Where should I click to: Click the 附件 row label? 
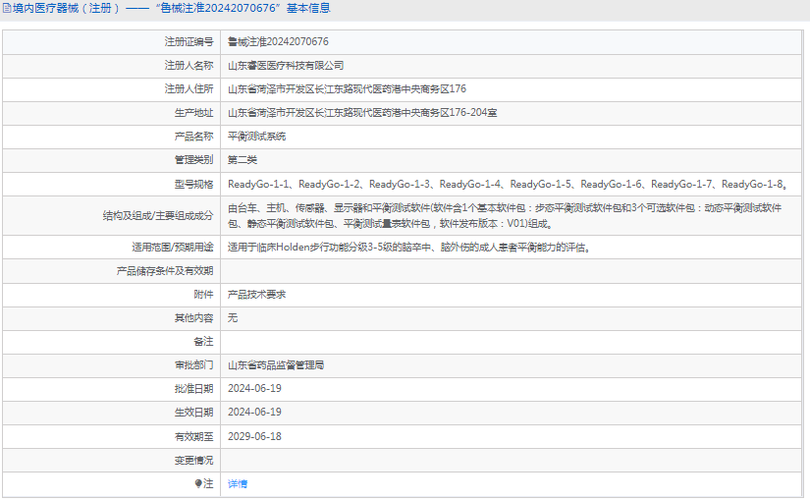click(x=203, y=295)
